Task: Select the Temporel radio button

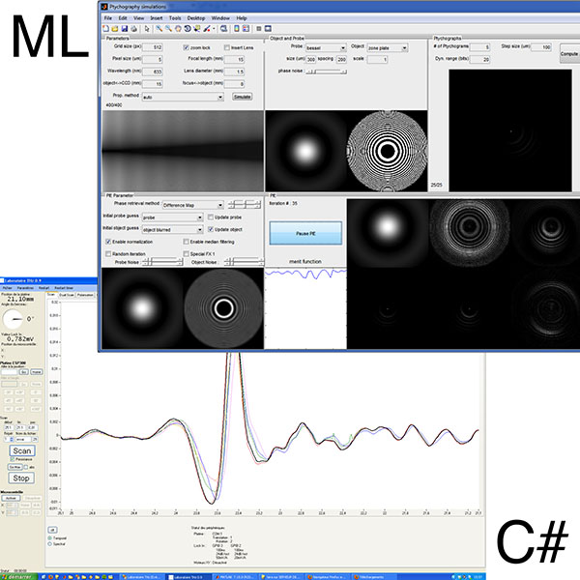Action: (x=50, y=537)
